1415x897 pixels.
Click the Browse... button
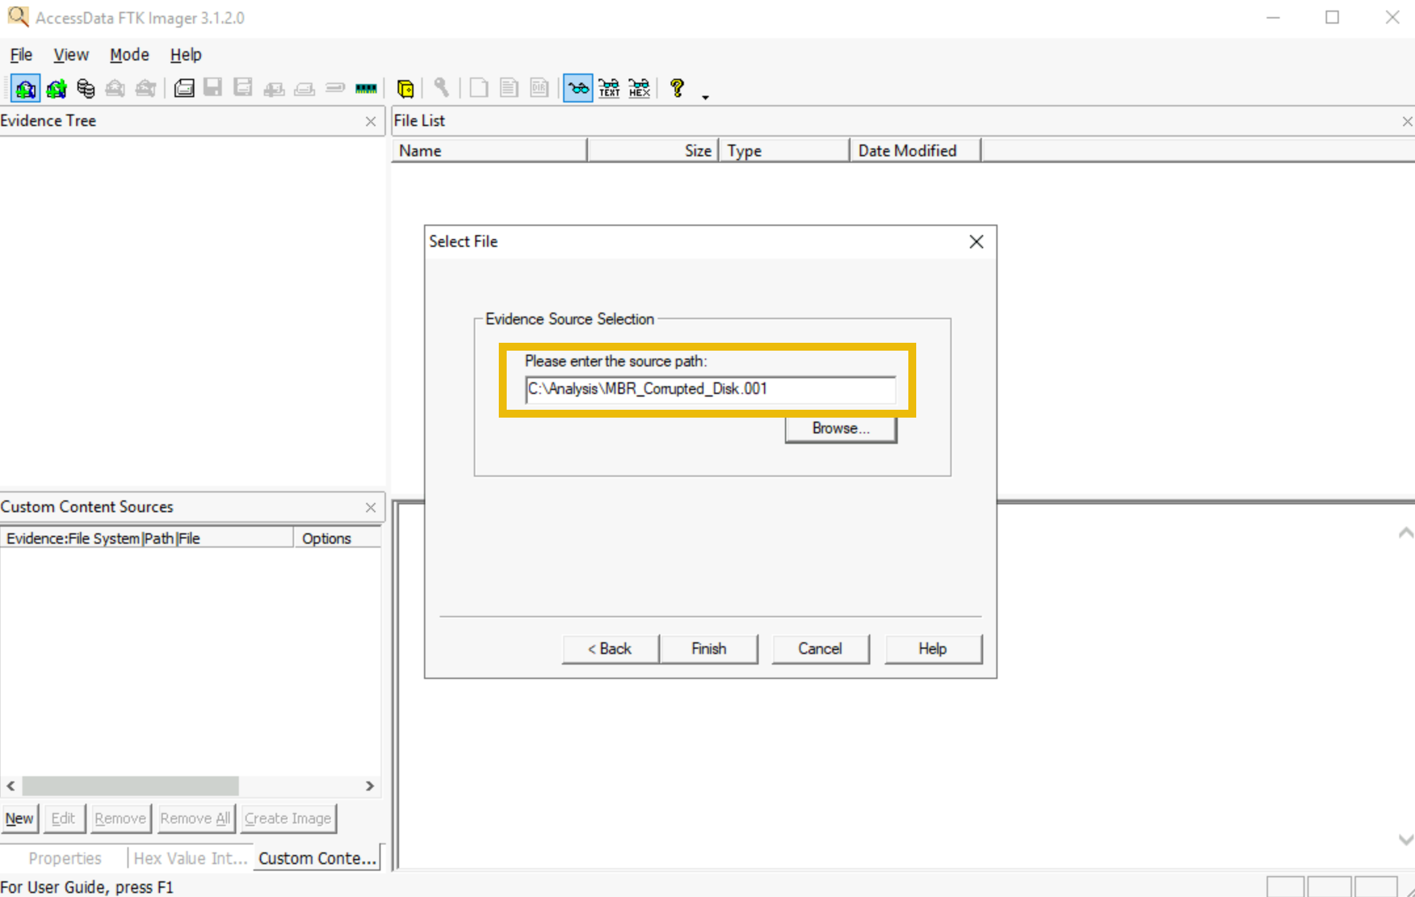841,428
